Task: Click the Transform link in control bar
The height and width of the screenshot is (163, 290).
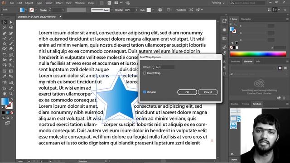Action: (181, 10)
